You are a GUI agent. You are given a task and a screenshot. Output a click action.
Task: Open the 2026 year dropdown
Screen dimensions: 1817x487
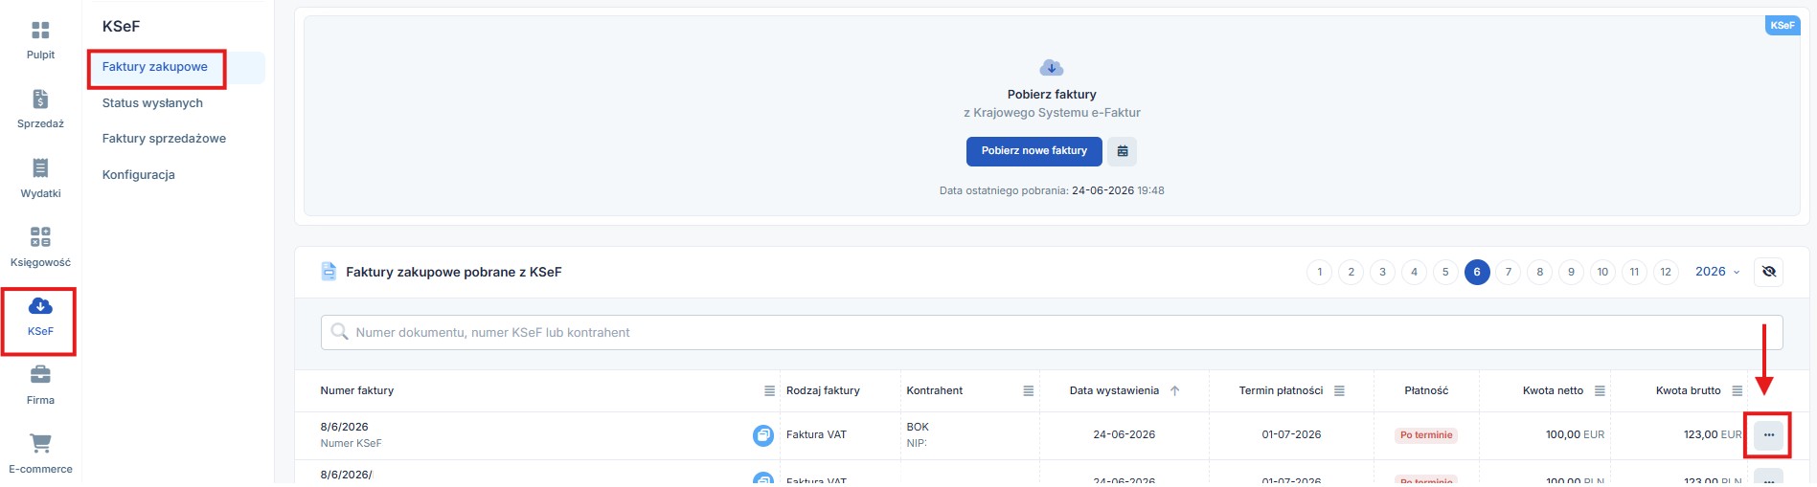(x=1717, y=272)
